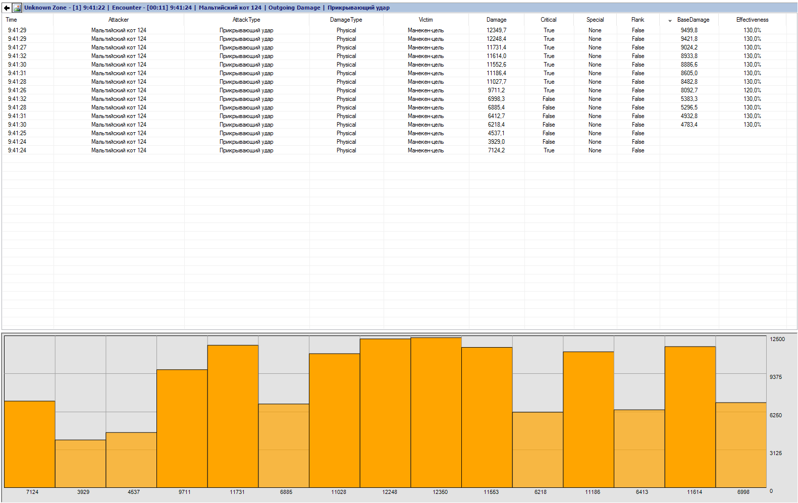Sort table by the Attacker column header
This screenshot has width=798, height=503.
click(x=119, y=20)
